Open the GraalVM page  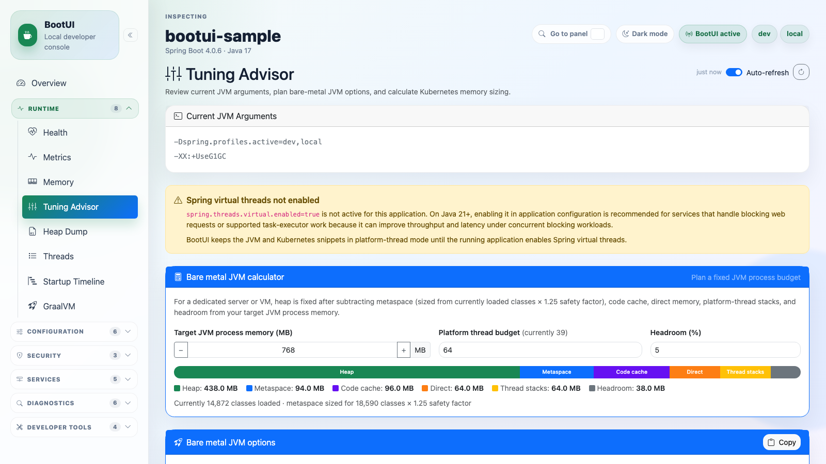coord(80,306)
